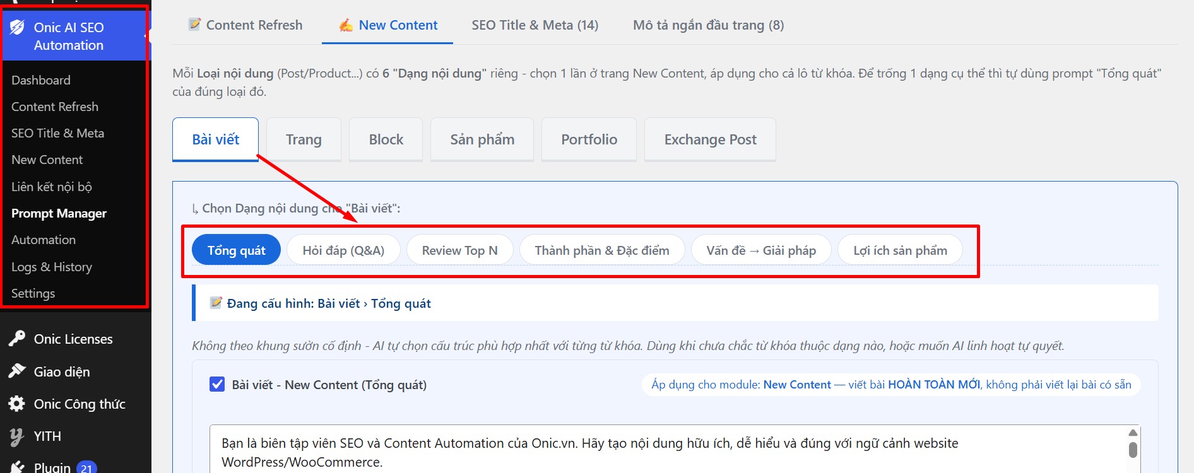Click the prompt textarea scroll-up arrow
Viewport: 1194px width, 473px height.
(x=1133, y=433)
